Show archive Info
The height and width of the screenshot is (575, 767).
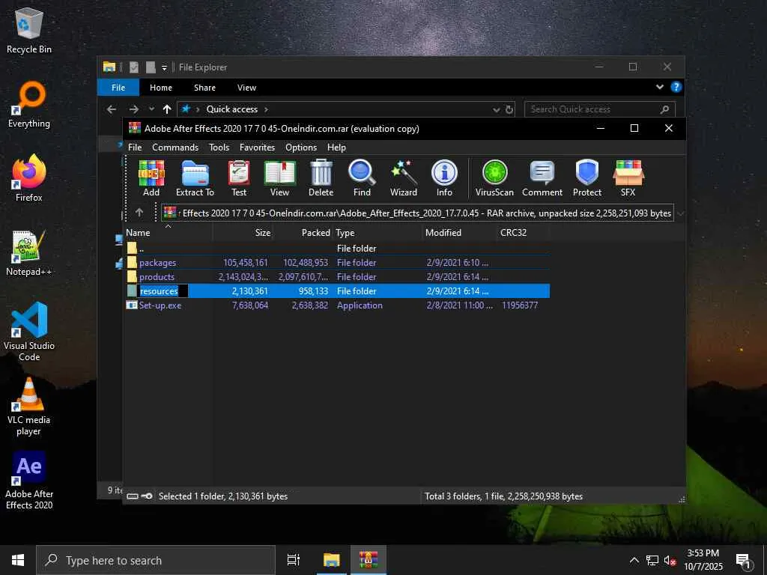444,178
